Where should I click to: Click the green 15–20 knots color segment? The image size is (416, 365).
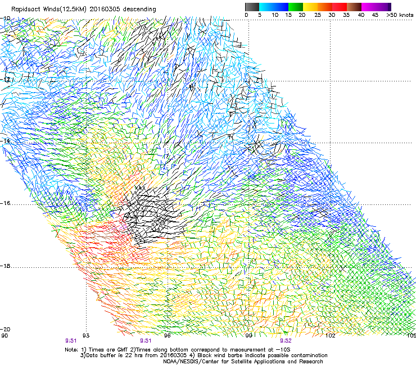296,7
